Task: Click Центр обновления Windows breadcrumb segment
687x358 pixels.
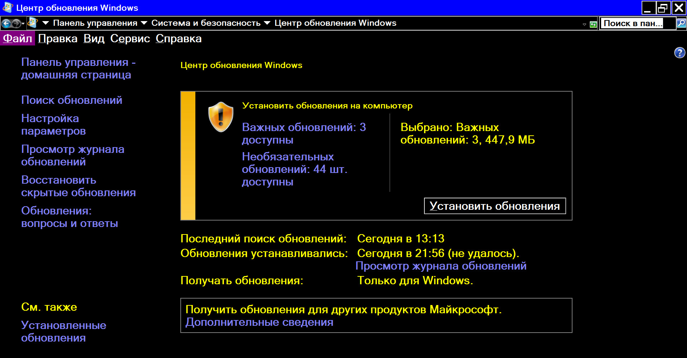Action: click(x=335, y=23)
